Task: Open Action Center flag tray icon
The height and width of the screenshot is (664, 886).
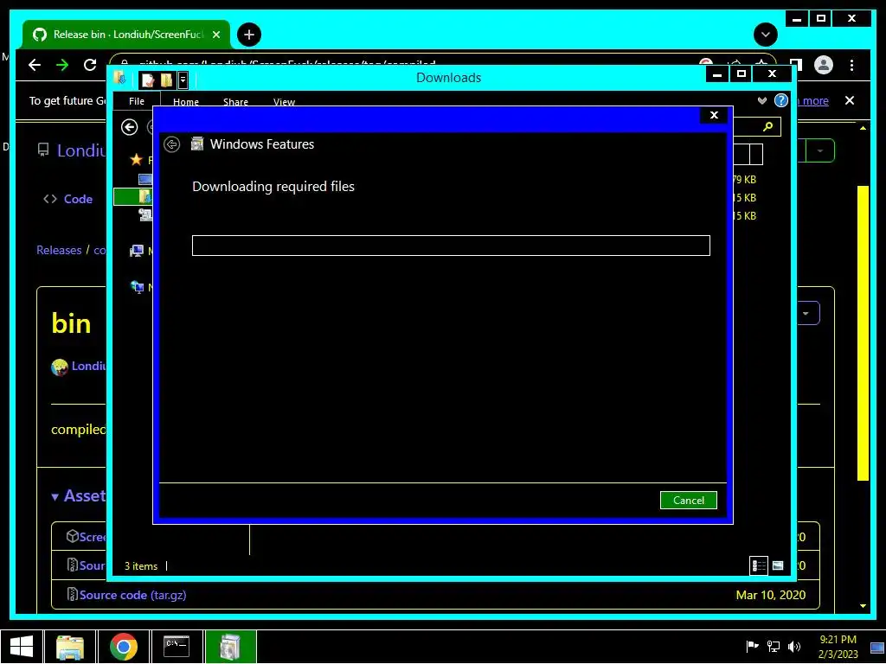Action: tap(752, 647)
